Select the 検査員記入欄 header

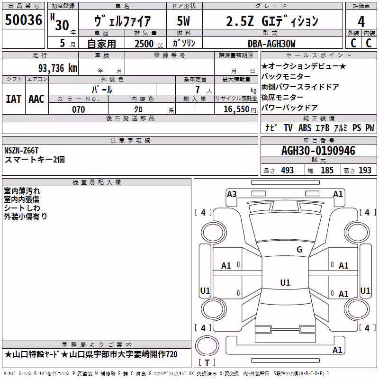[97, 182]
